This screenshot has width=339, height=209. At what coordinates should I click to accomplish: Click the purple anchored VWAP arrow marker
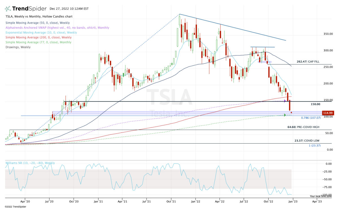coord(285,101)
